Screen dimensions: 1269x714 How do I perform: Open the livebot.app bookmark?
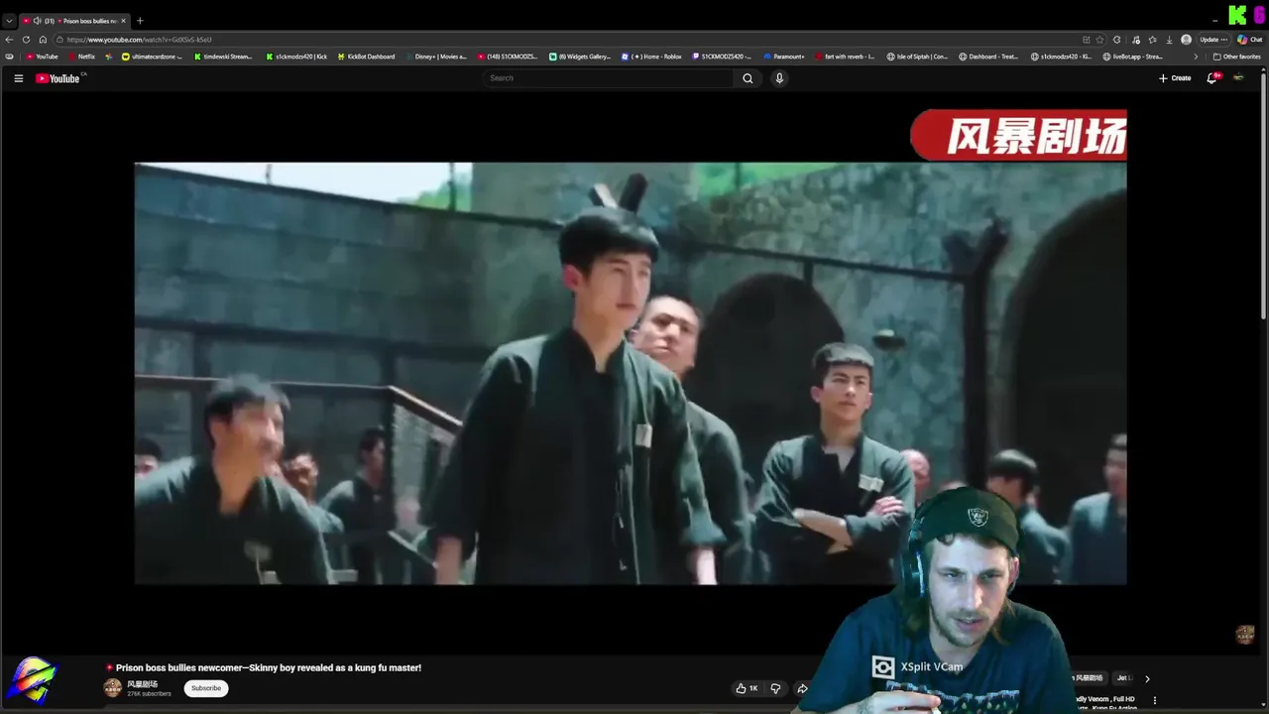1133,57
